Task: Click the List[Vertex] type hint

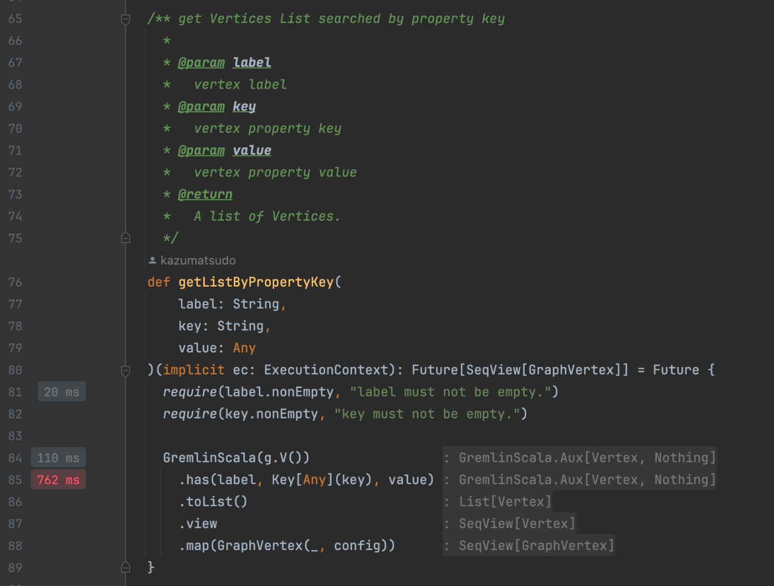Action: coord(505,502)
